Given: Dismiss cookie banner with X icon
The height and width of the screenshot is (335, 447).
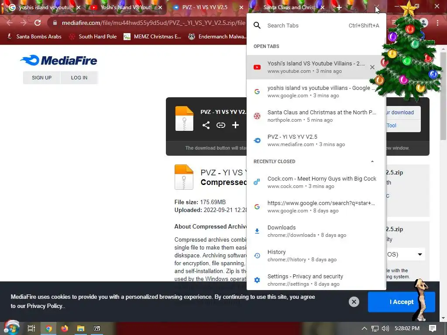Looking at the screenshot, I should click(x=354, y=302).
